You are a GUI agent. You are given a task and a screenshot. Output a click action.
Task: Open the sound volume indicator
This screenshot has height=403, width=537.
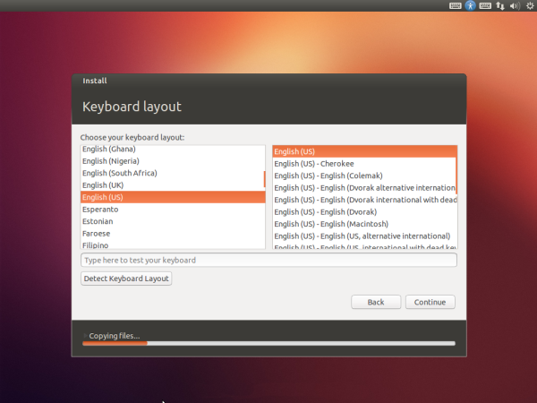point(513,5)
